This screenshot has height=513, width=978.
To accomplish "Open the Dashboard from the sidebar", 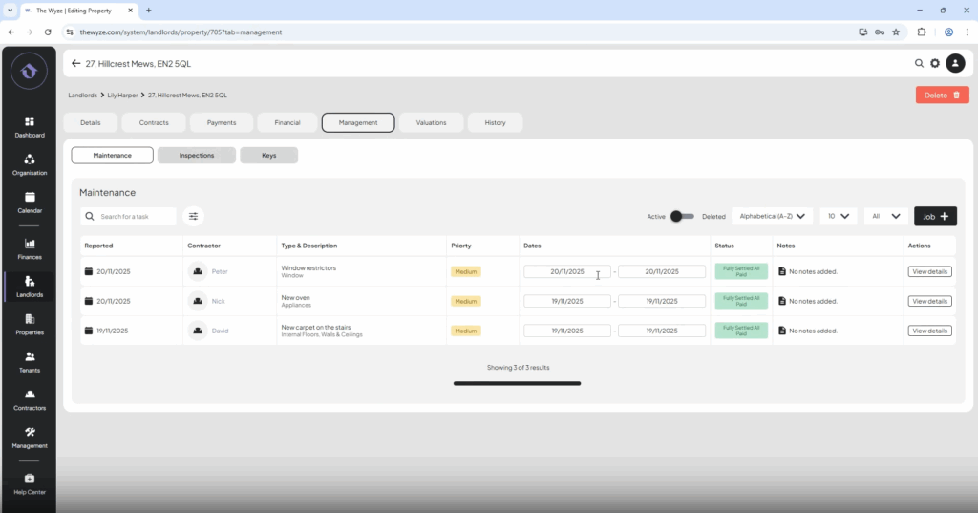I will point(29,125).
